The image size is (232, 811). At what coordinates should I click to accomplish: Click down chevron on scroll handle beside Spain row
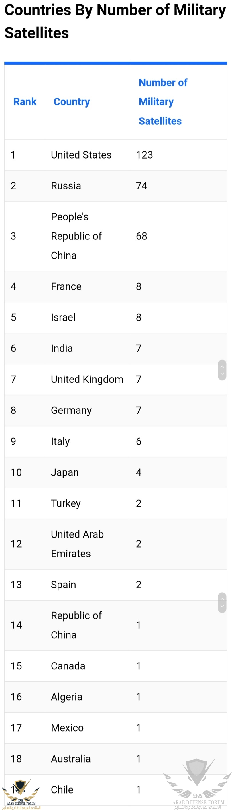click(222, 606)
